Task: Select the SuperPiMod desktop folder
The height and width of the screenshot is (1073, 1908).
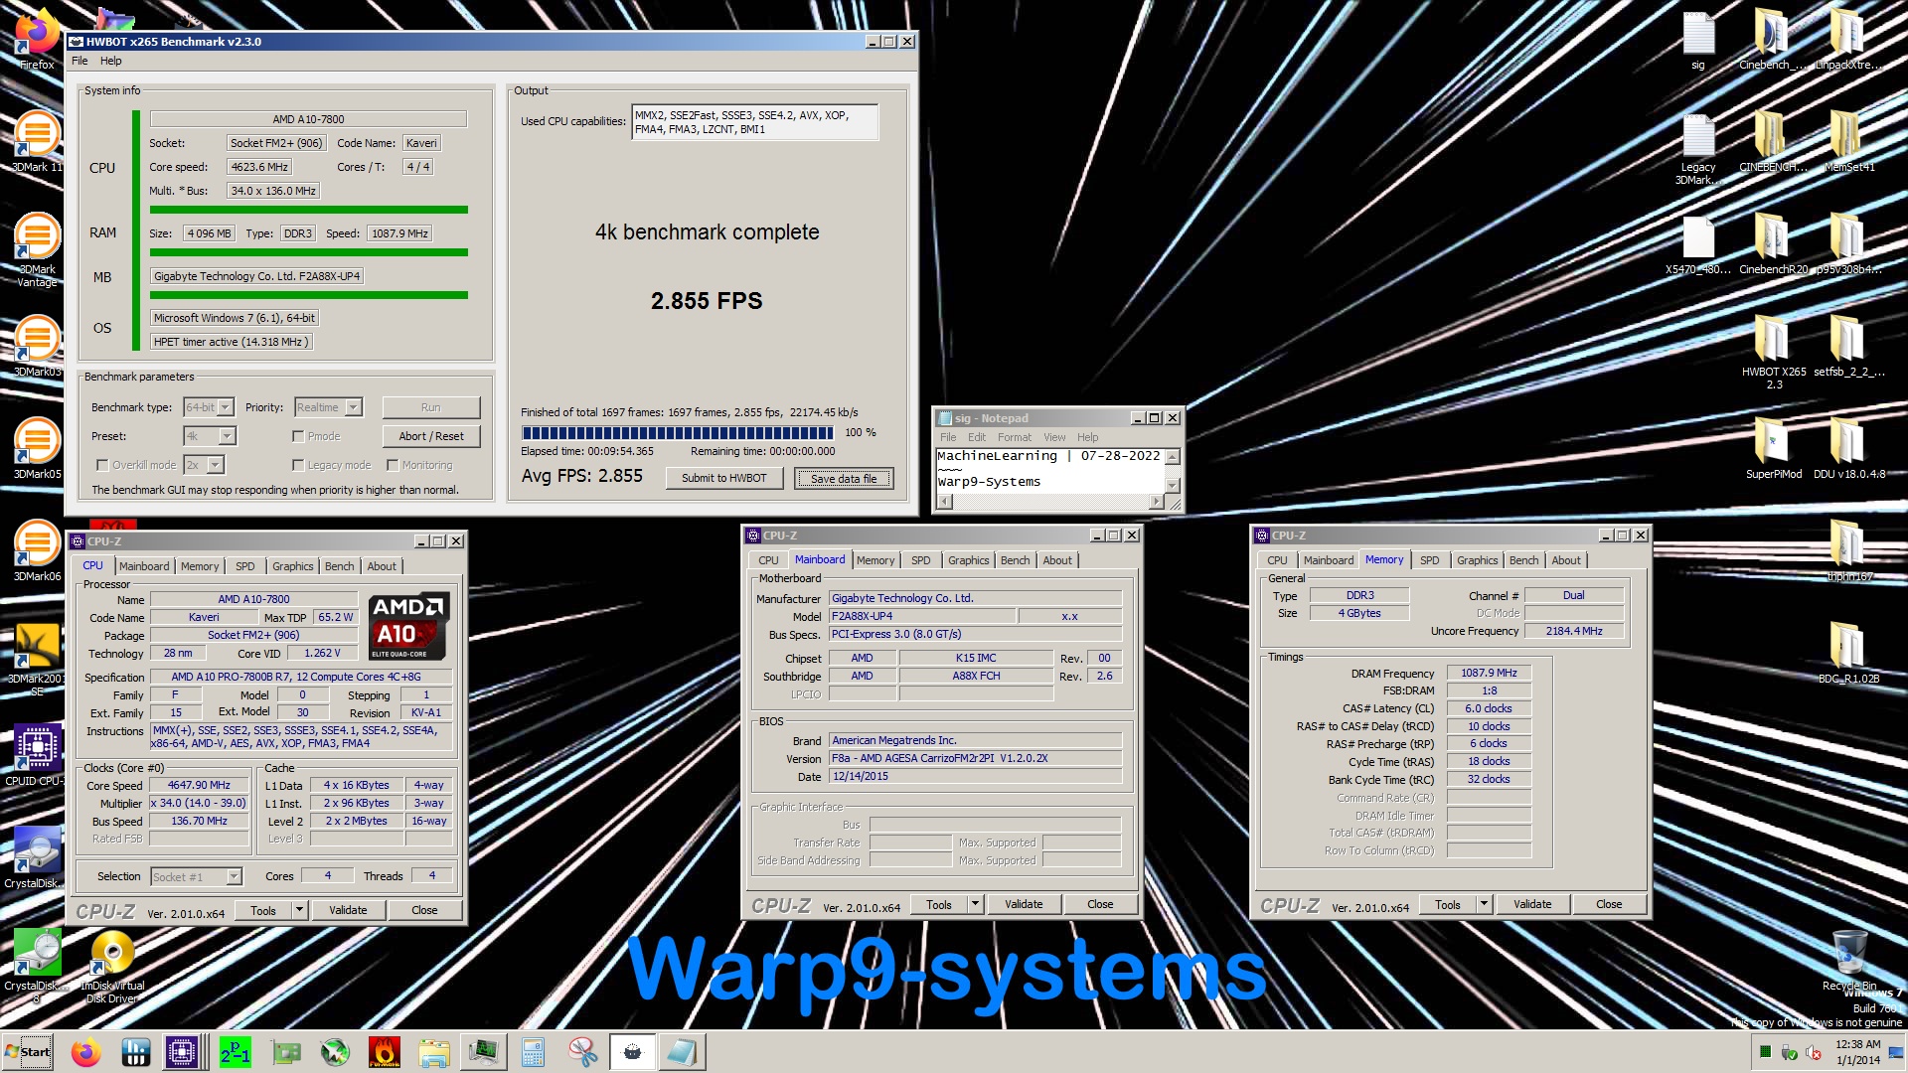Action: 1773,447
